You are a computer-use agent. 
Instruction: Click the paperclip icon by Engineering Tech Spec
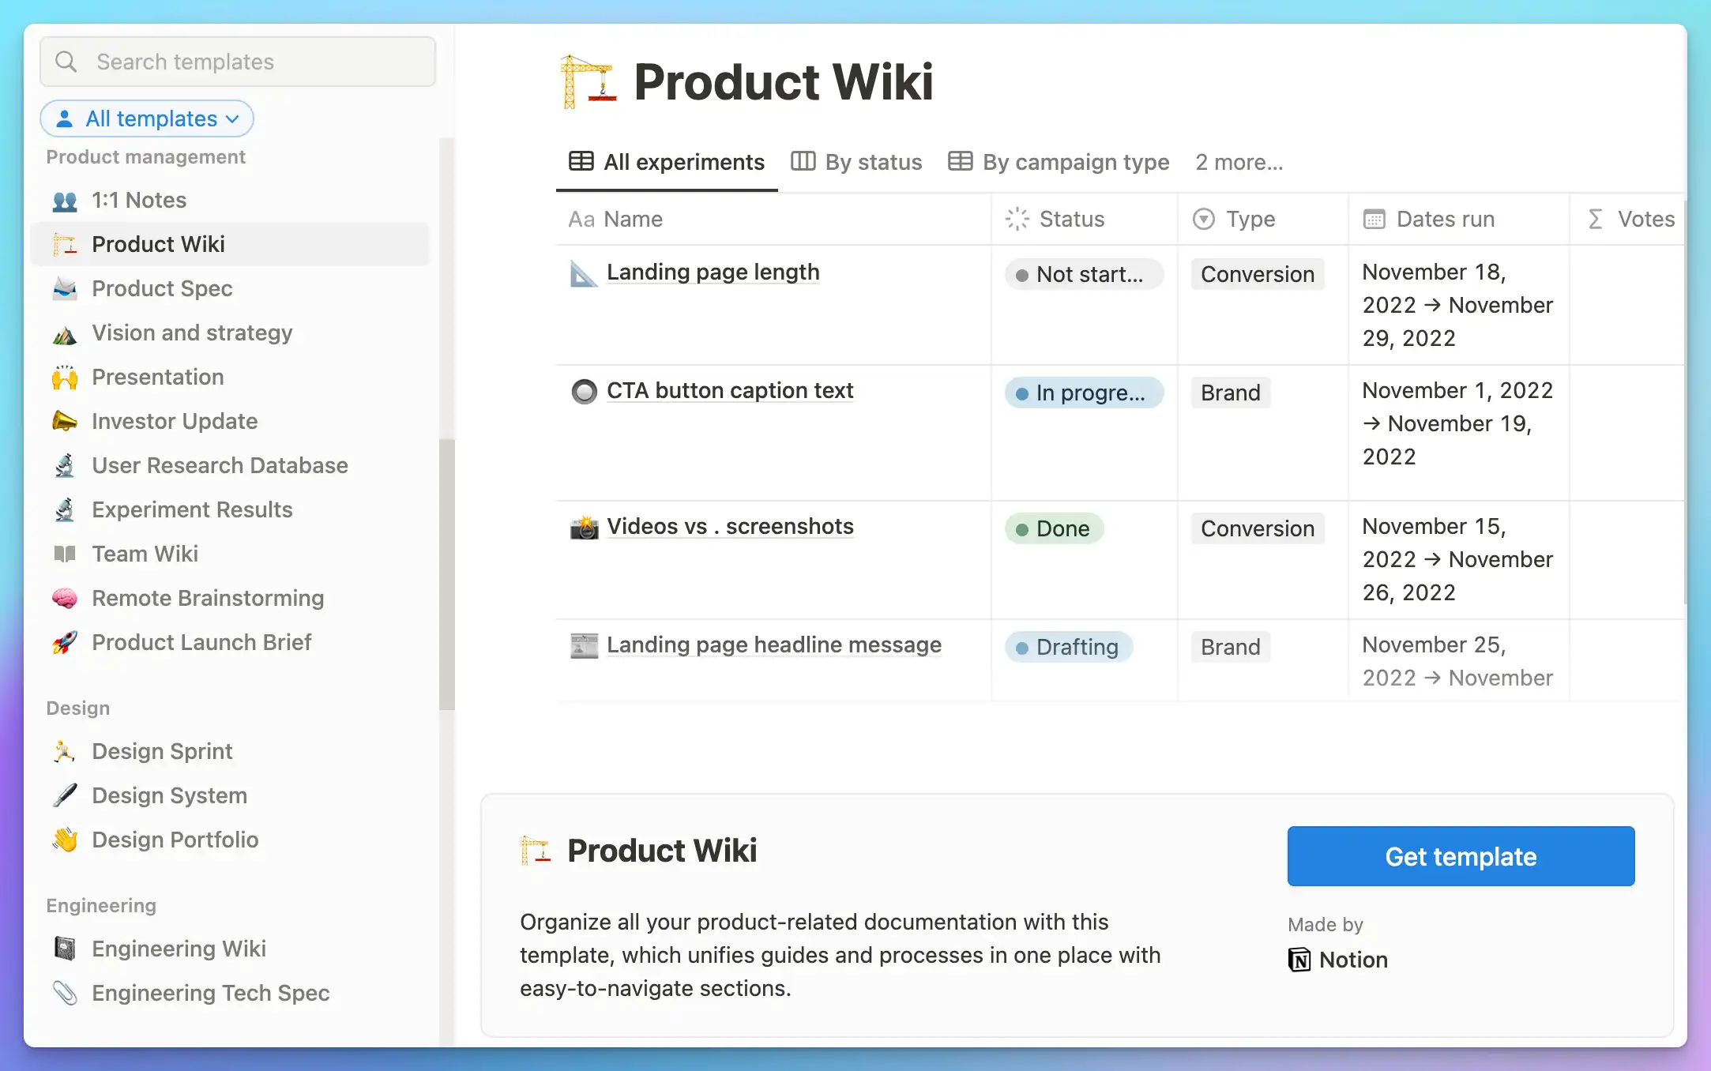click(65, 993)
